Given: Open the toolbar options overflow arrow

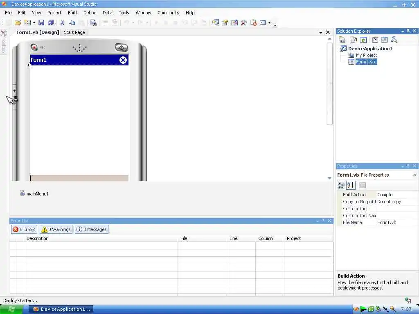Looking at the screenshot, I should pyautogui.click(x=275, y=25).
